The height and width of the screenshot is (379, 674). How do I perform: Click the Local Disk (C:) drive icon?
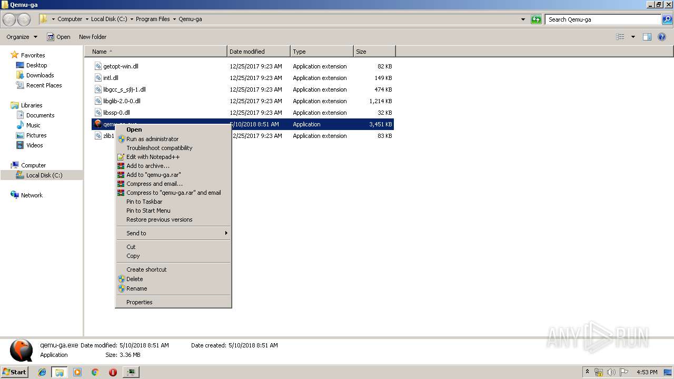pyautogui.click(x=20, y=175)
